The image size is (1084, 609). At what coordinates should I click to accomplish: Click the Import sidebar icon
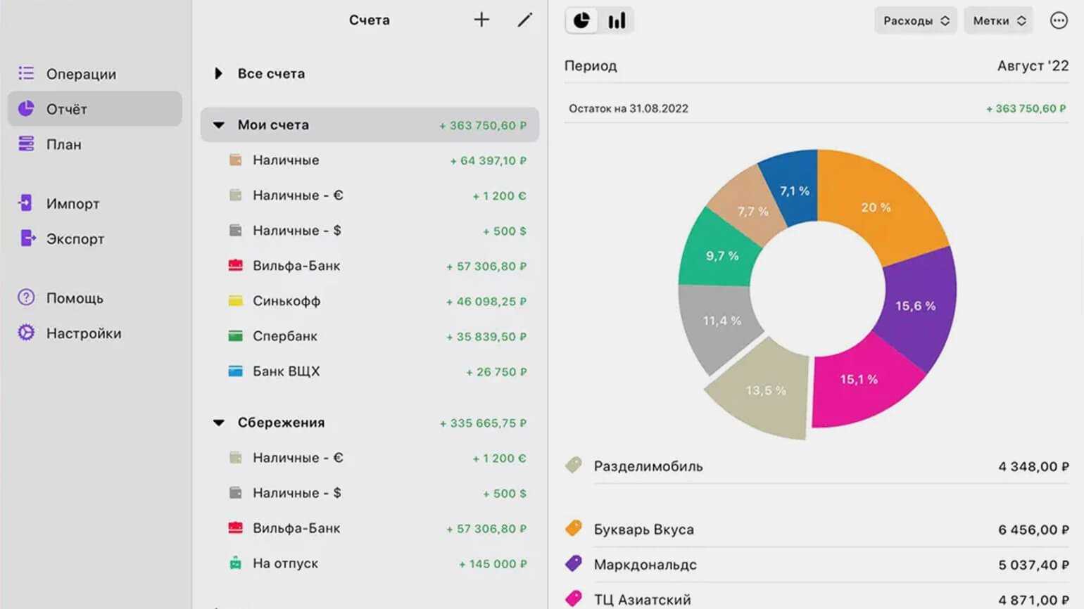coord(25,203)
